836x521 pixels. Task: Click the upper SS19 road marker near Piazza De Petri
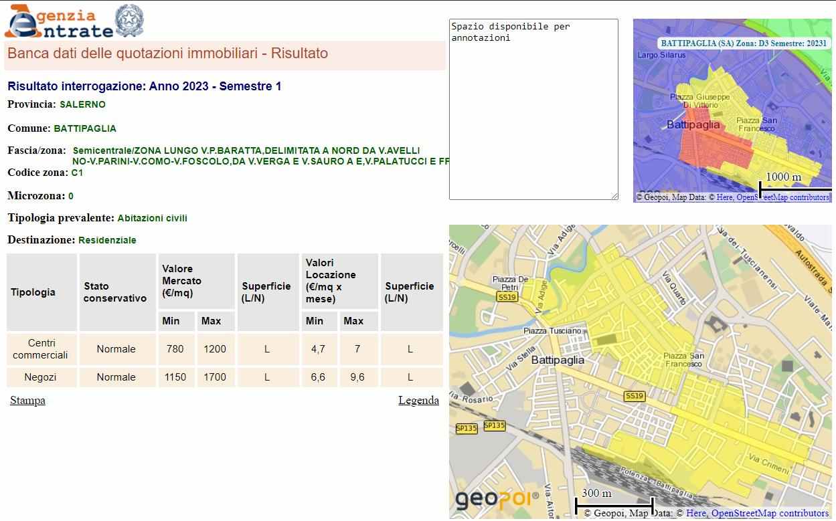pyautogui.click(x=507, y=297)
